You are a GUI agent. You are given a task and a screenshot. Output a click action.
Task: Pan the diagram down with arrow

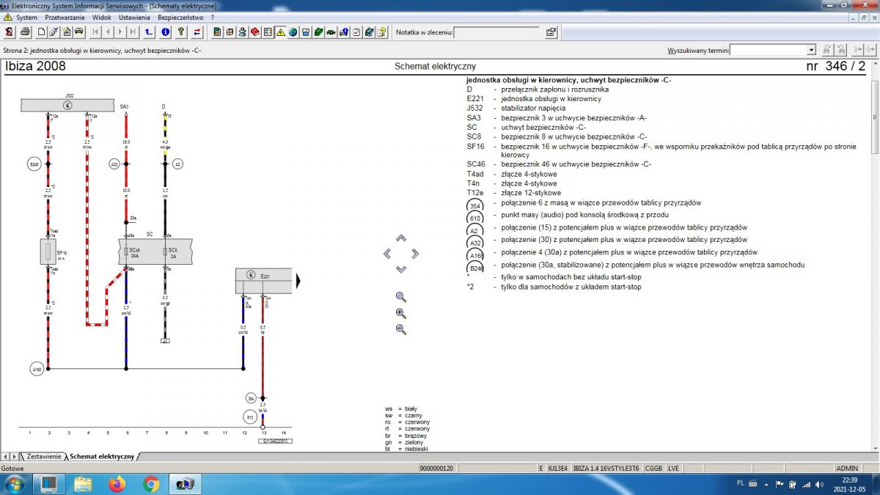click(x=400, y=269)
